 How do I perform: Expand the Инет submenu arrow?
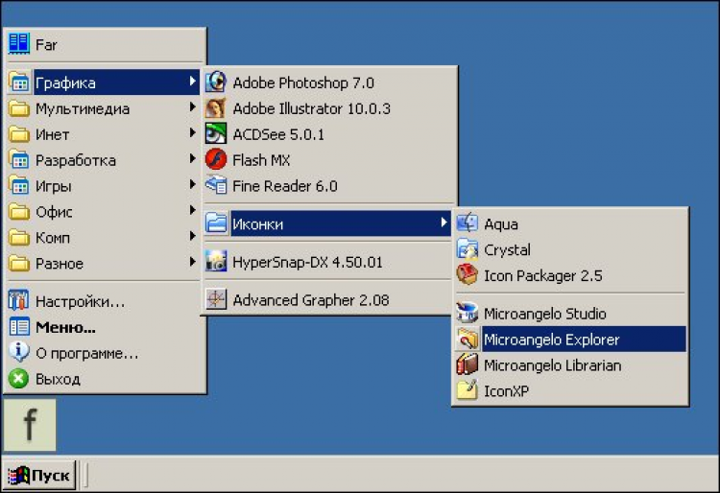coord(192,133)
